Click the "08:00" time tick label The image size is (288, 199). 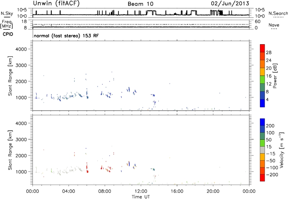105,191
